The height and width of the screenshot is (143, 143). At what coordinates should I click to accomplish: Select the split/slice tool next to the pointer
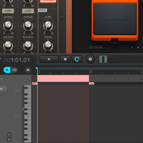[x=14, y=70]
